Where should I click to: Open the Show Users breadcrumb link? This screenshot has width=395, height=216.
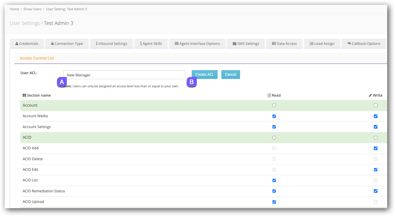point(32,9)
